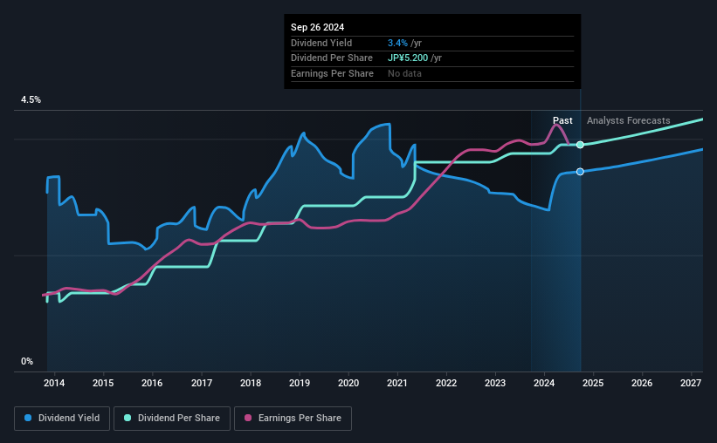Toggle the Dividend Yield legend button
This screenshot has height=443, width=717.
pos(62,419)
